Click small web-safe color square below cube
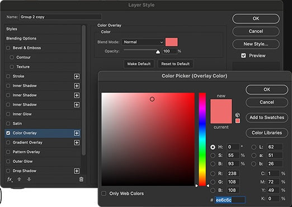 point(238,121)
